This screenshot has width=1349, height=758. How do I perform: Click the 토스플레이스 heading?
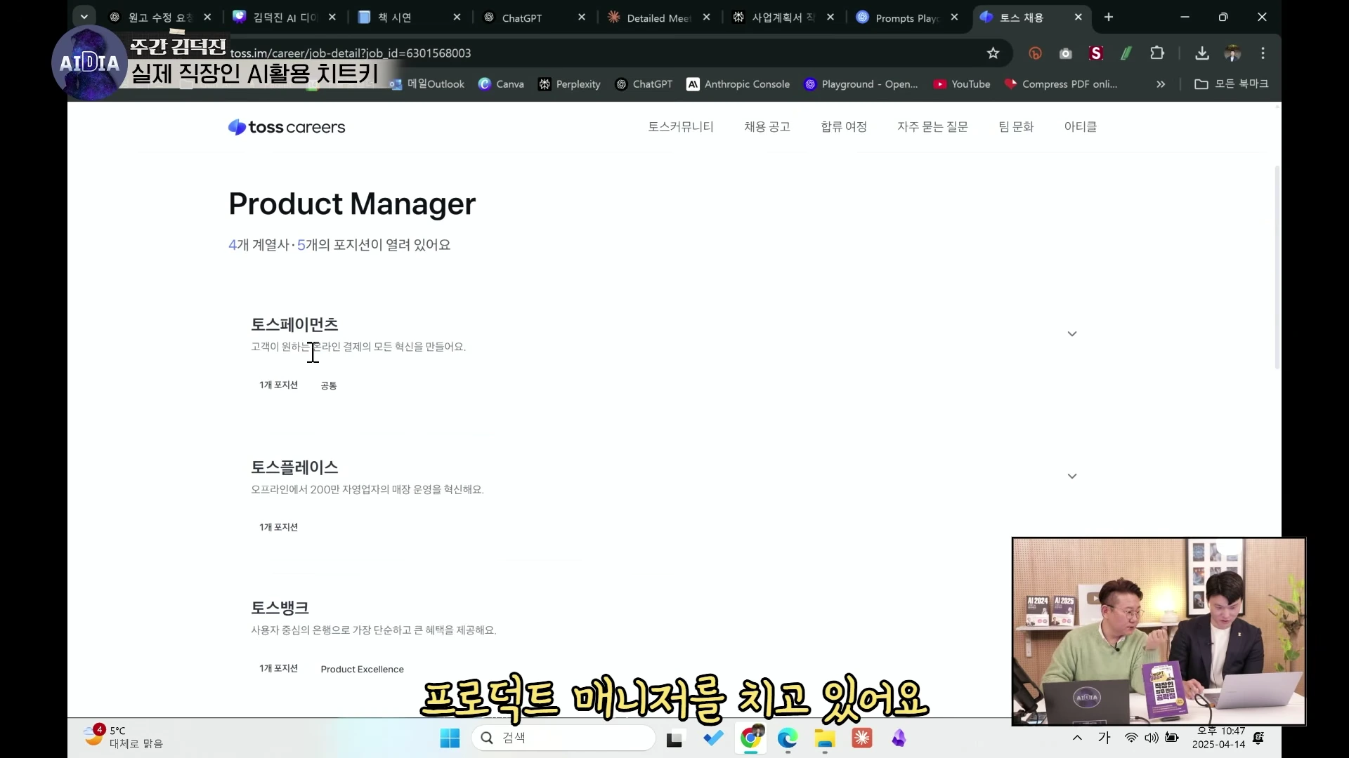[x=294, y=467]
